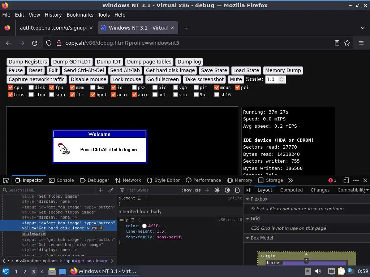370x277 pixels.
Task: Uncheck the cpu log checkbox
Action: point(10,88)
